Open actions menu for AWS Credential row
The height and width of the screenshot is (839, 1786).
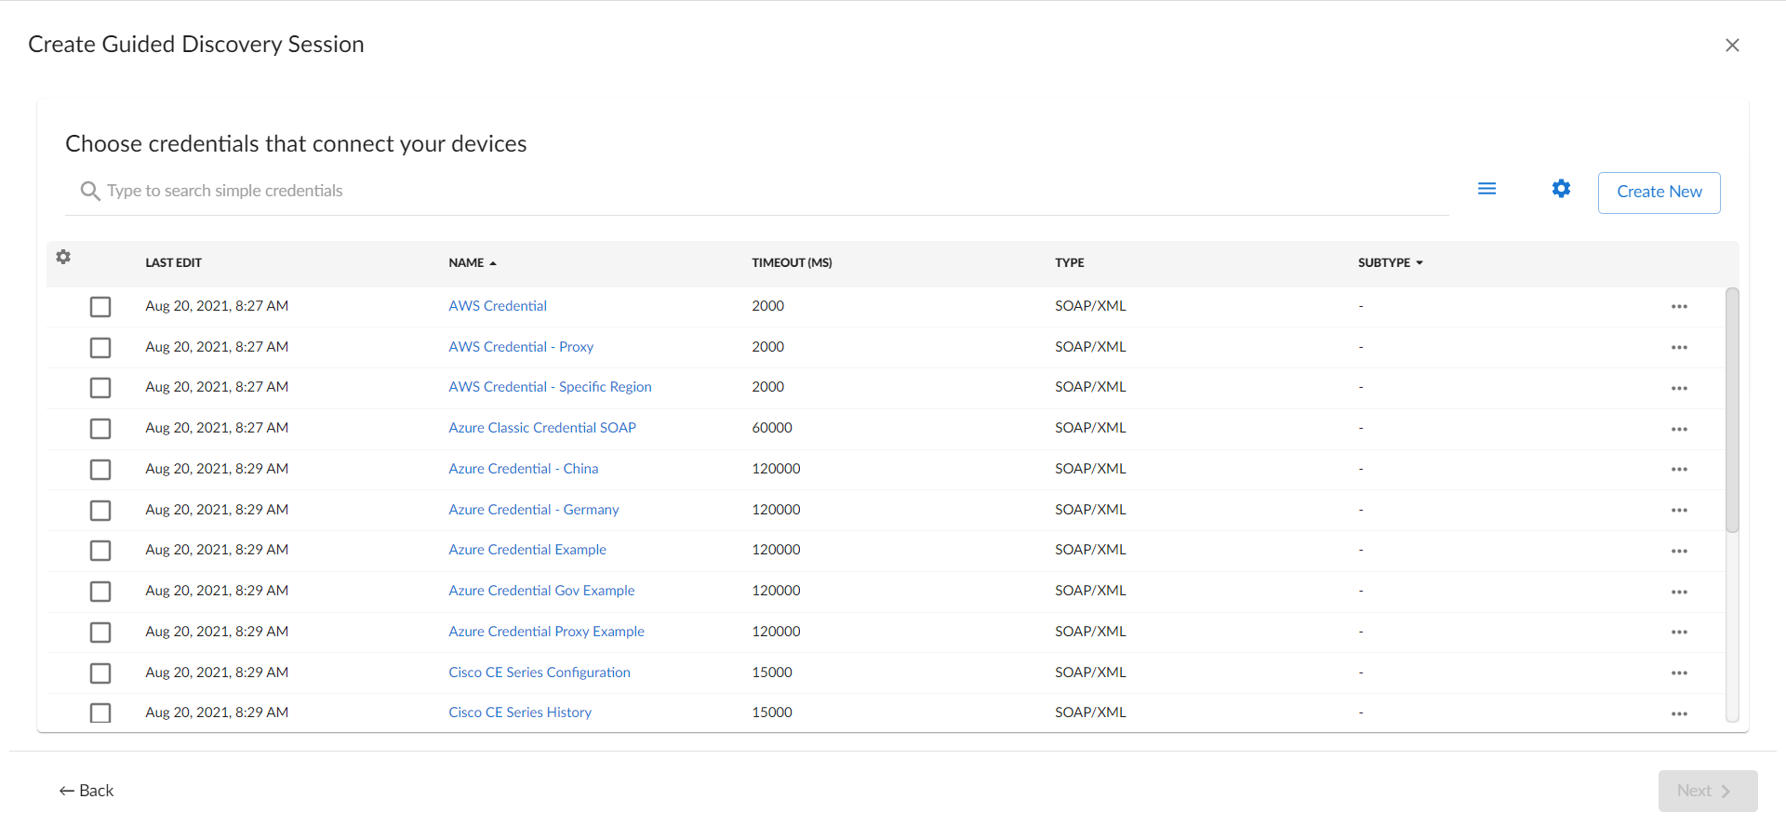pyautogui.click(x=1678, y=307)
